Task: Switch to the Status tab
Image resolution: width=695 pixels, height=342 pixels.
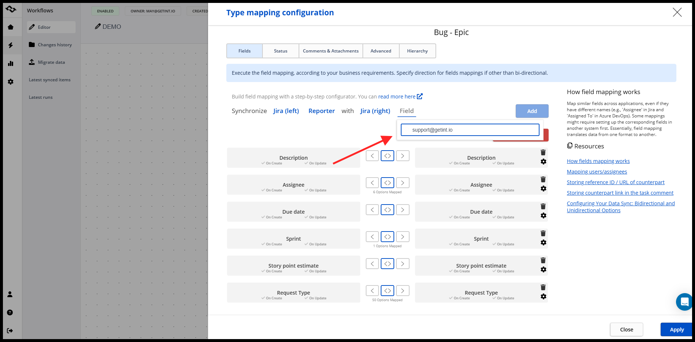Action: click(x=280, y=51)
